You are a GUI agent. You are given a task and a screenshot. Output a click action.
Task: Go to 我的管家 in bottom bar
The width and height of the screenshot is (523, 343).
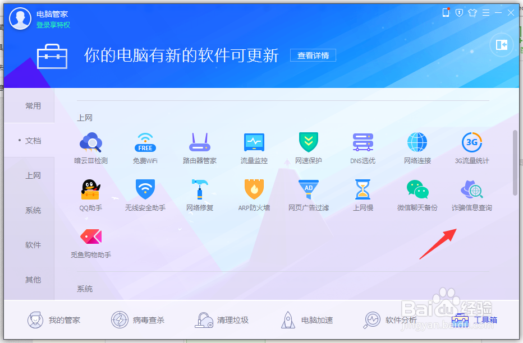[54, 320]
